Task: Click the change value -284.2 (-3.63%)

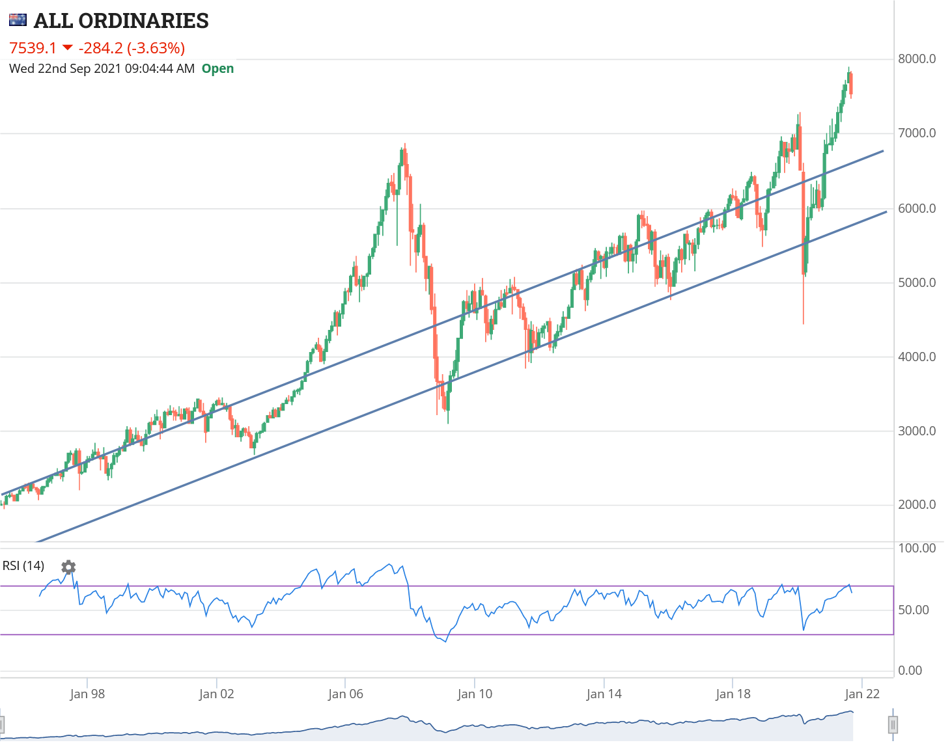Action: (x=132, y=48)
